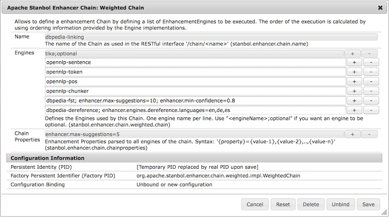Edit the dbpedia-fst engine entry field
This screenshot has height=217, width=389.
click(x=195, y=101)
